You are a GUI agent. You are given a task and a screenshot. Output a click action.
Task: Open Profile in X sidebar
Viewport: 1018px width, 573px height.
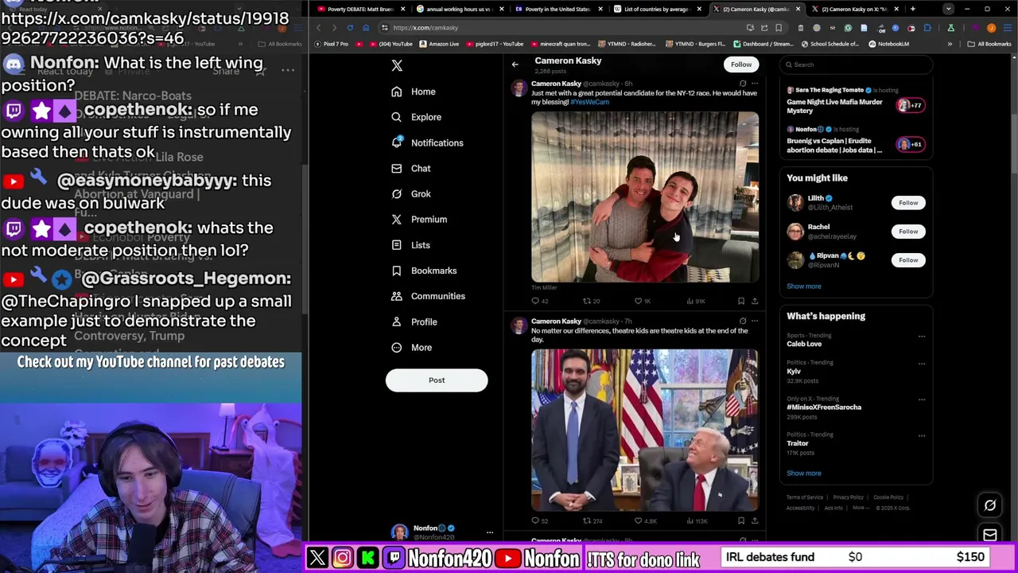pos(414,322)
